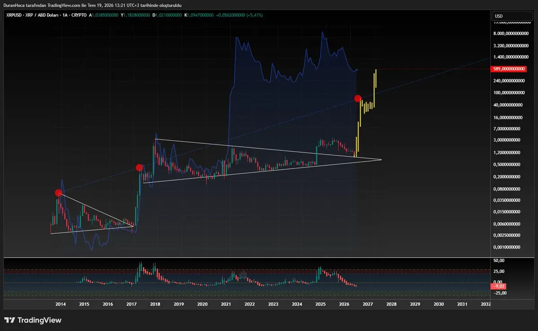Image resolution: width=538 pixels, height=331 pixels.
Task: Click the 2014 year label on time axis
Action: coord(60,304)
